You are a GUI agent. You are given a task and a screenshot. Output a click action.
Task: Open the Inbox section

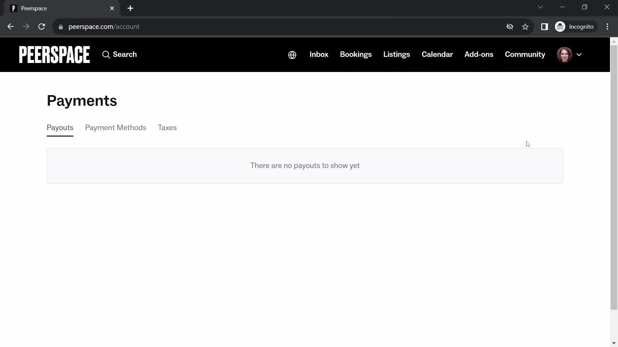pos(319,54)
